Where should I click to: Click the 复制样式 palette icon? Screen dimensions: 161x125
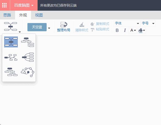coord(92,24)
